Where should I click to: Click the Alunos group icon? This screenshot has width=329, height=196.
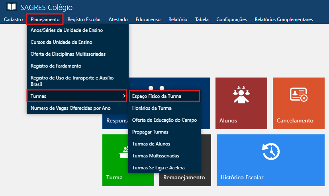[x=241, y=95]
